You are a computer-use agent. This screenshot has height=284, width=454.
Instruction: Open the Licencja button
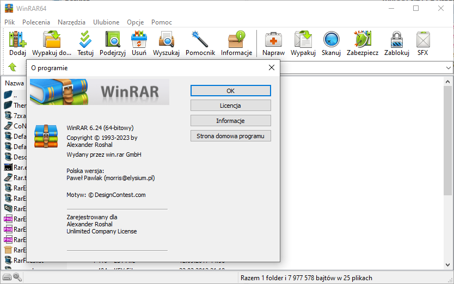click(x=230, y=106)
